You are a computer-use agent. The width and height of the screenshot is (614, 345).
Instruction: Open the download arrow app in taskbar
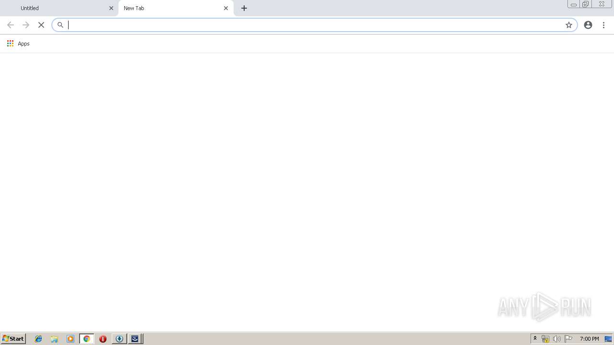119,339
